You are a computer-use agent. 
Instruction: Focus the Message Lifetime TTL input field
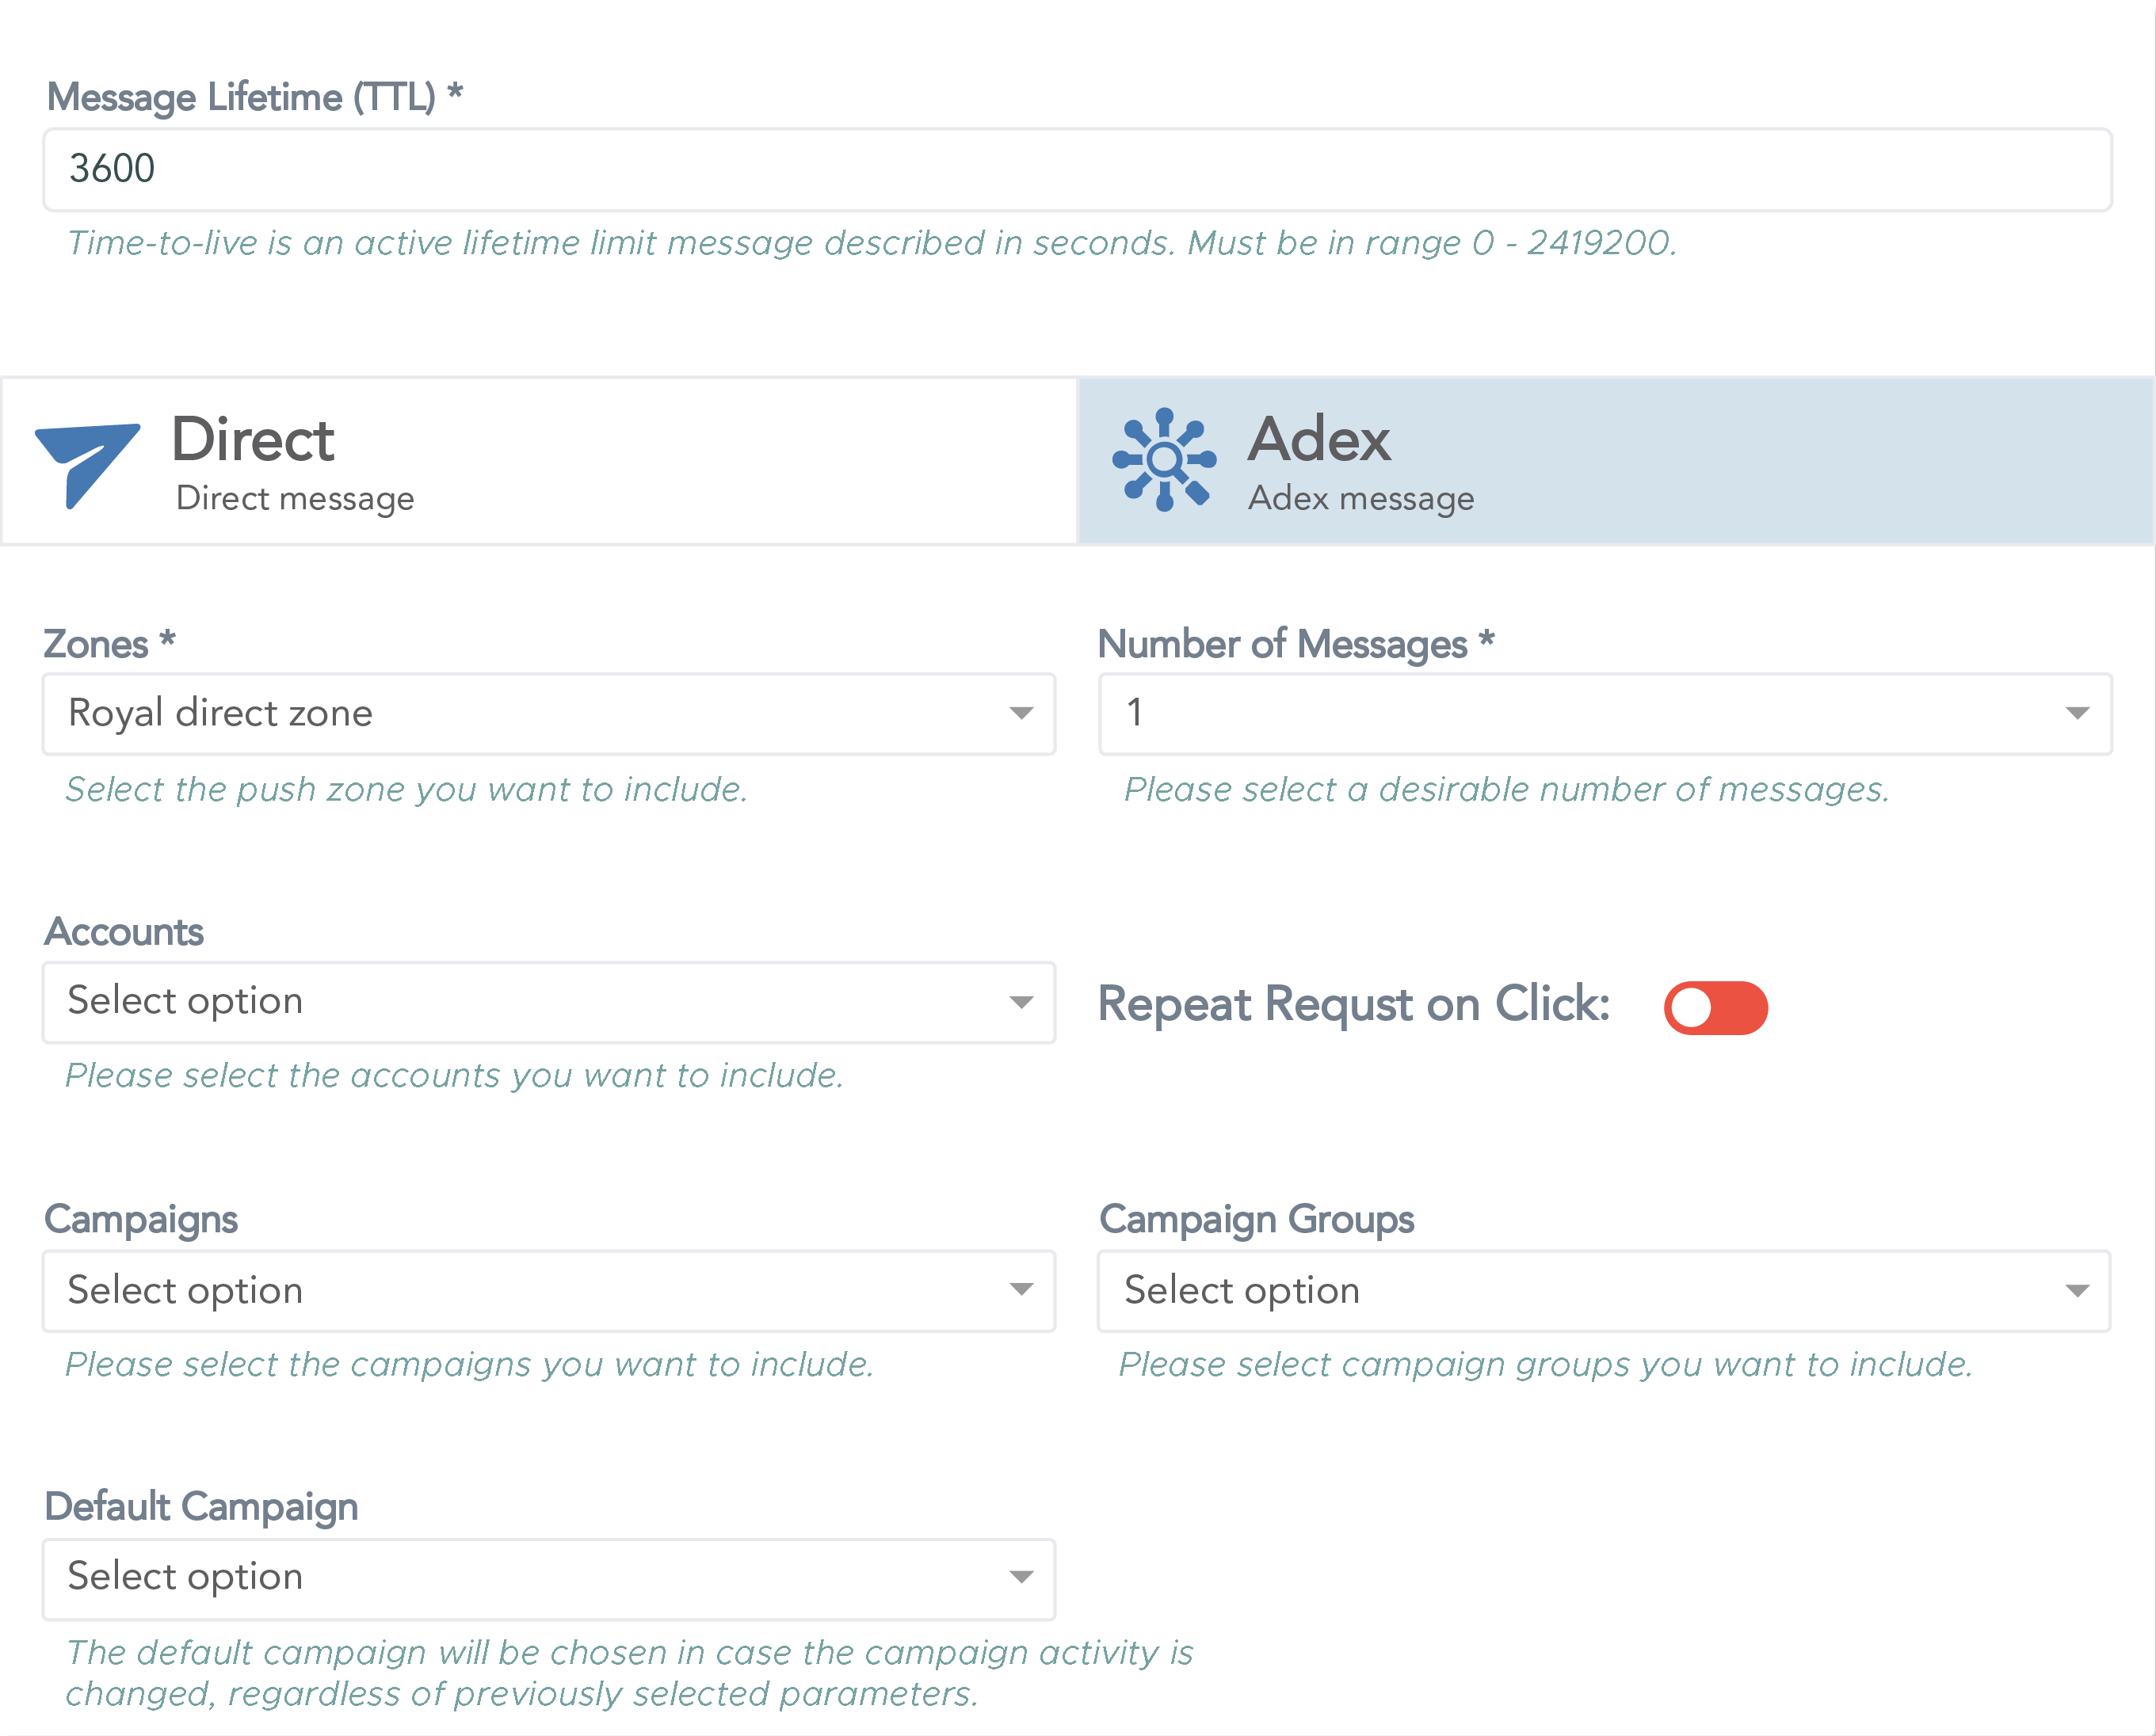click(x=1078, y=169)
